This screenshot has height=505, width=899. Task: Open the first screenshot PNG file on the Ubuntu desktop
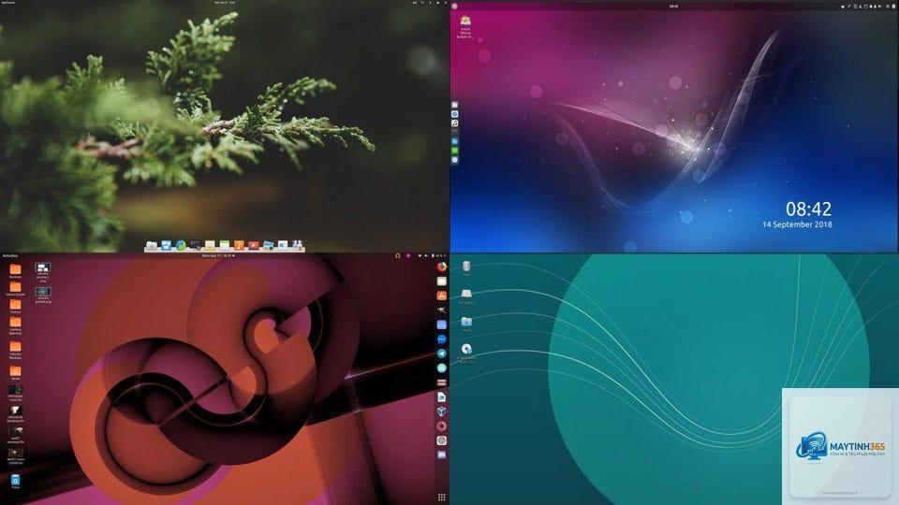click(43, 272)
